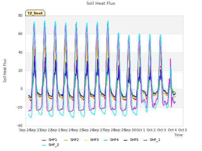Click the yellow SHF3 legend swatch
The image size is (202, 151).
tap(86, 140)
